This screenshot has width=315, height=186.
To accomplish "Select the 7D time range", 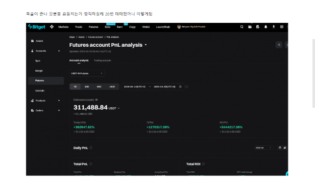I will pos(75,86).
